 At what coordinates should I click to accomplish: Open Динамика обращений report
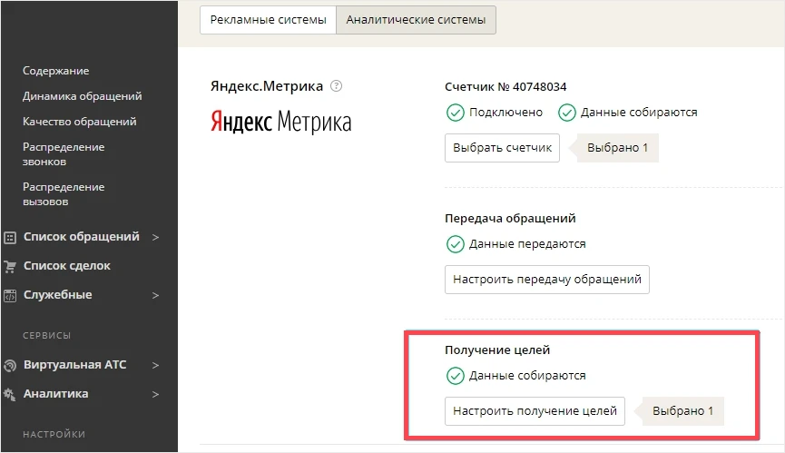pos(82,96)
